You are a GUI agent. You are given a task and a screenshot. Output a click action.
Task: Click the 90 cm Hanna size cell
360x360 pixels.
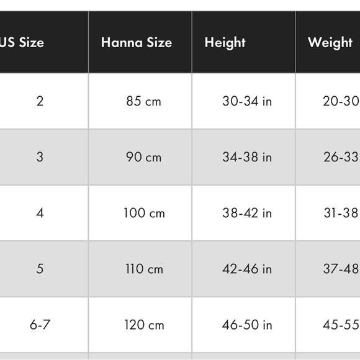point(140,157)
